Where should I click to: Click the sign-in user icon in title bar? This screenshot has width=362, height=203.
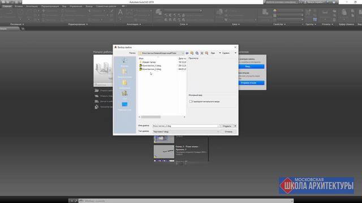[305, 2]
